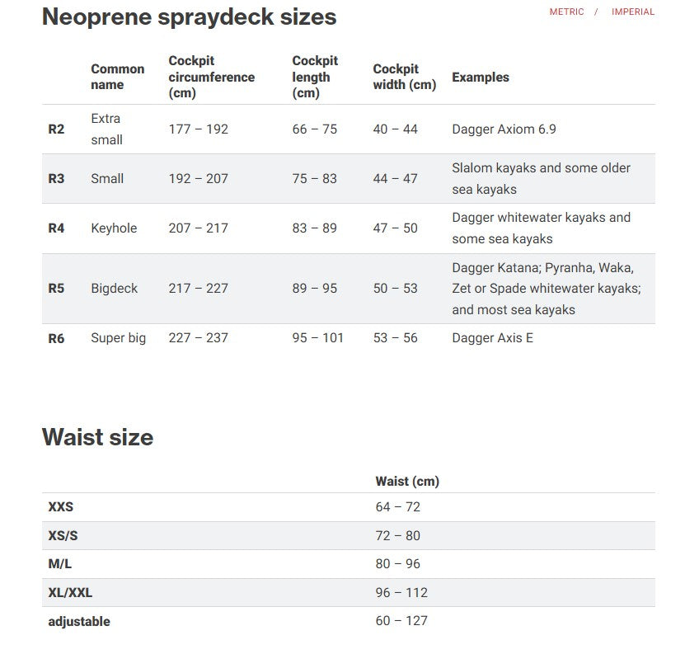The height and width of the screenshot is (654, 685).
Task: Click the Examples column header
Action: [480, 78]
